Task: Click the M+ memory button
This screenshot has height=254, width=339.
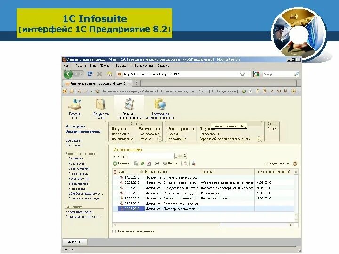Action: point(279,91)
